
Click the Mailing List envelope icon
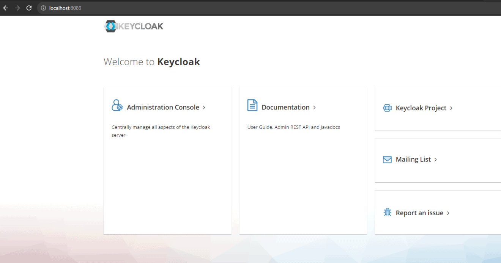(387, 159)
